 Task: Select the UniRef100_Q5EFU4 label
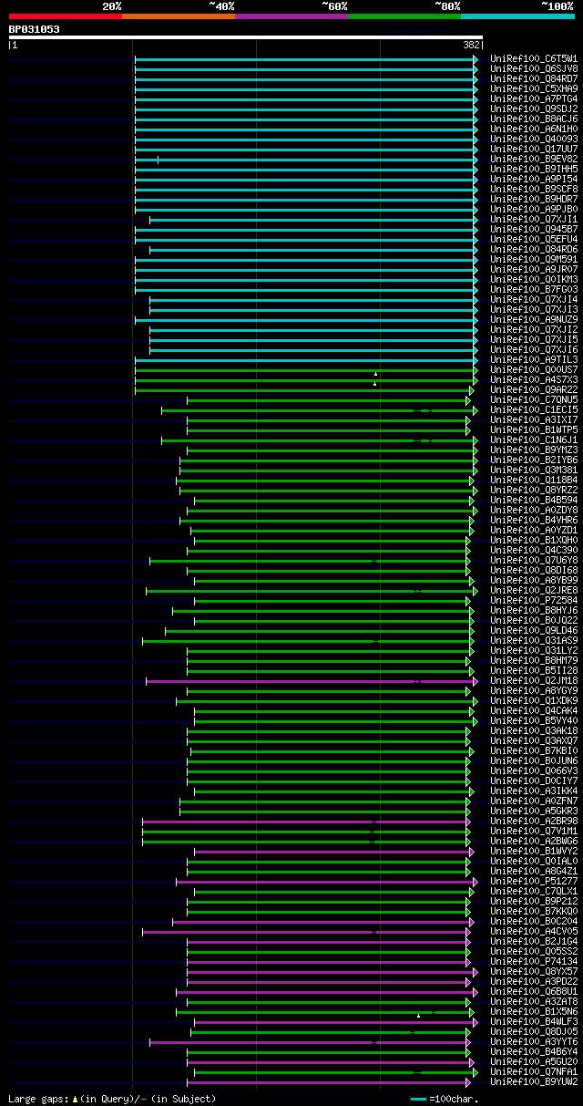coord(534,239)
